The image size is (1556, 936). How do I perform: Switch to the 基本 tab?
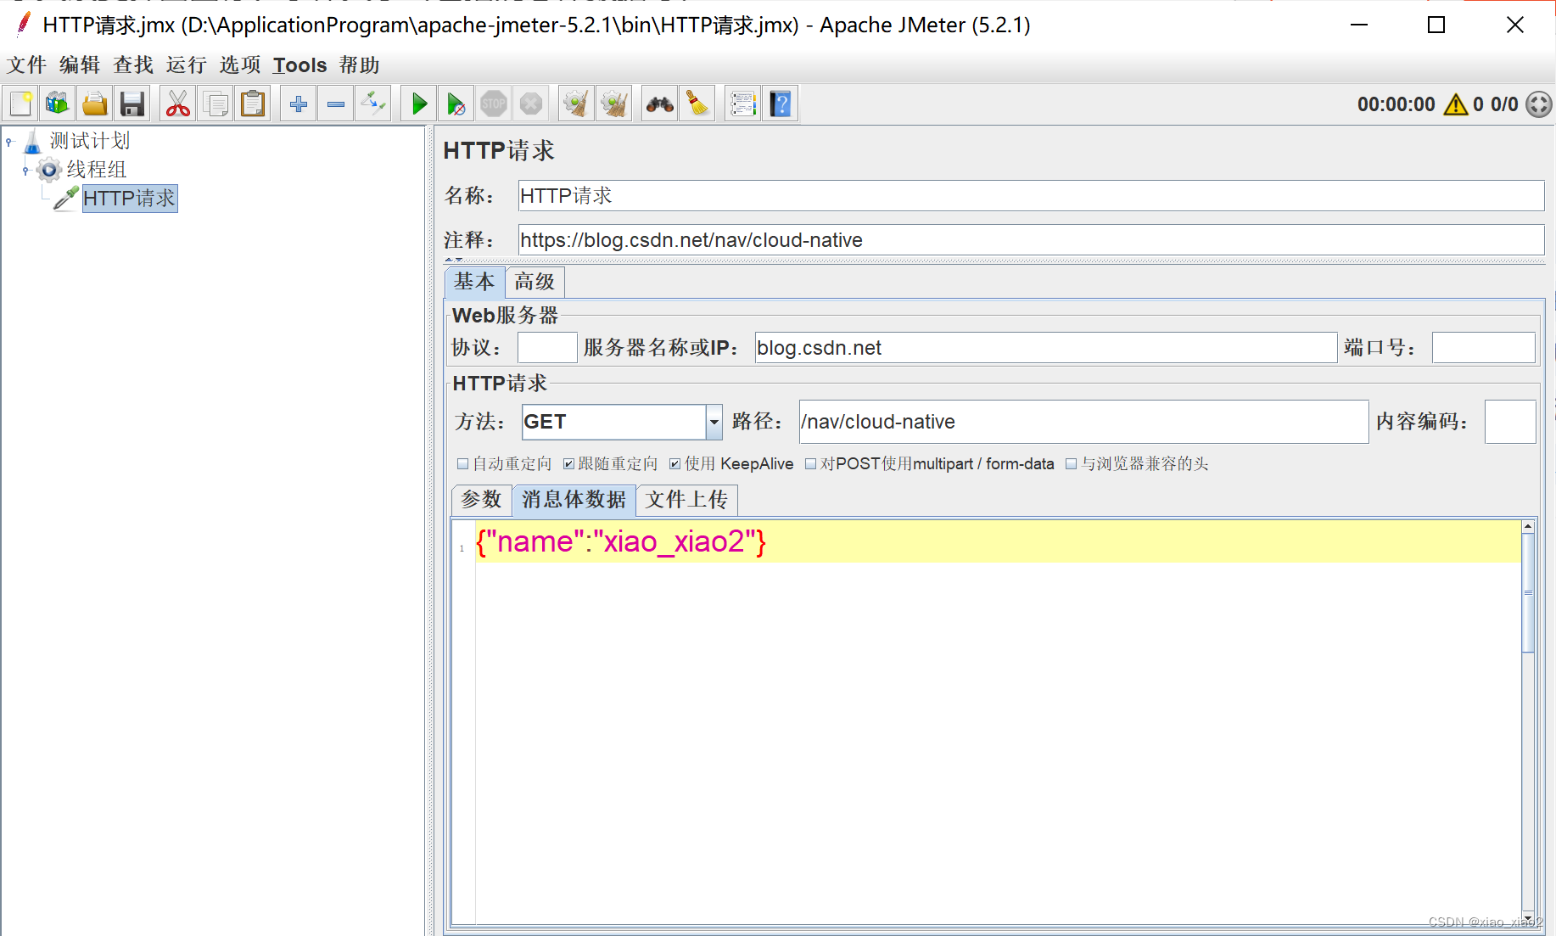(475, 282)
